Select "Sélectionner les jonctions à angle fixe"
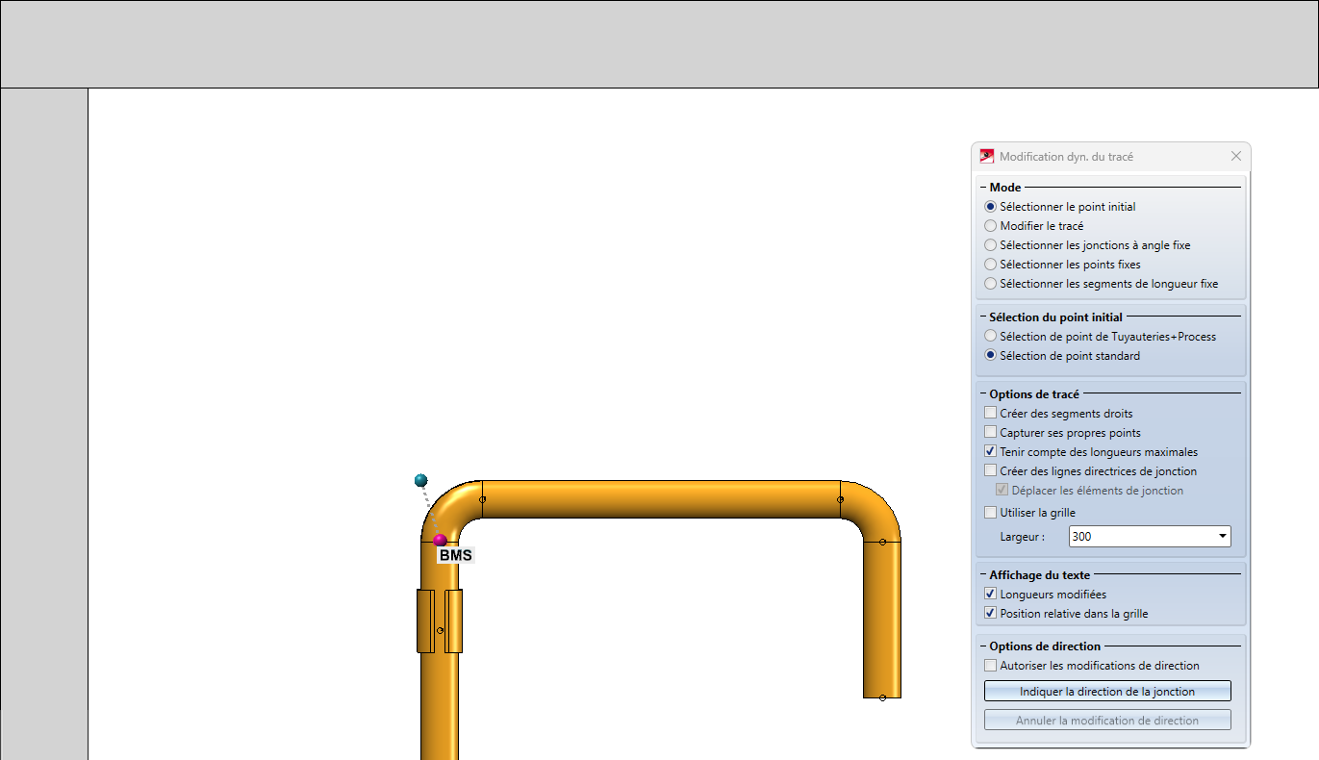1319x760 pixels. pos(991,245)
